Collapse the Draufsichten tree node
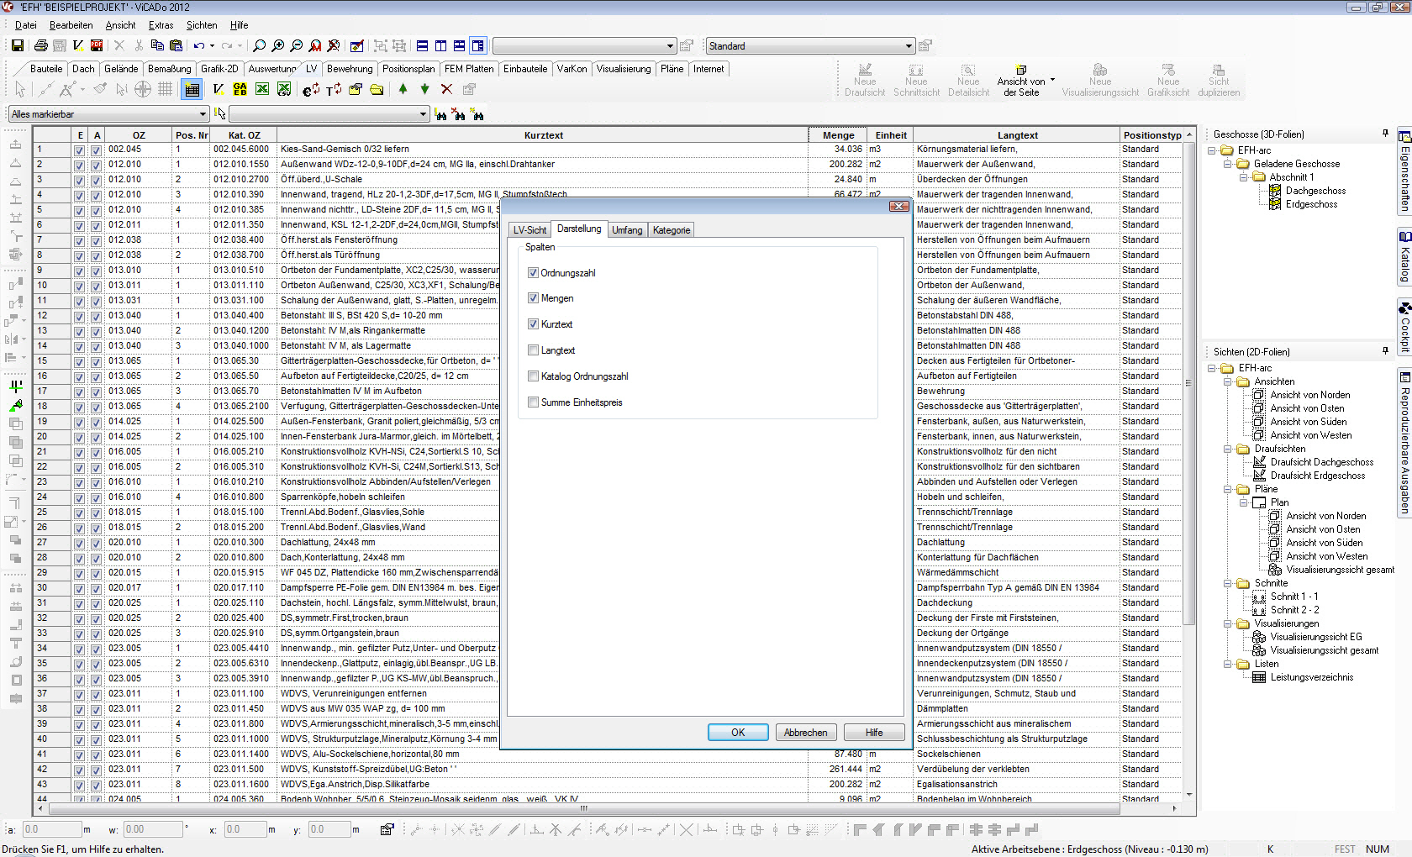The image size is (1412, 857). point(1227,449)
